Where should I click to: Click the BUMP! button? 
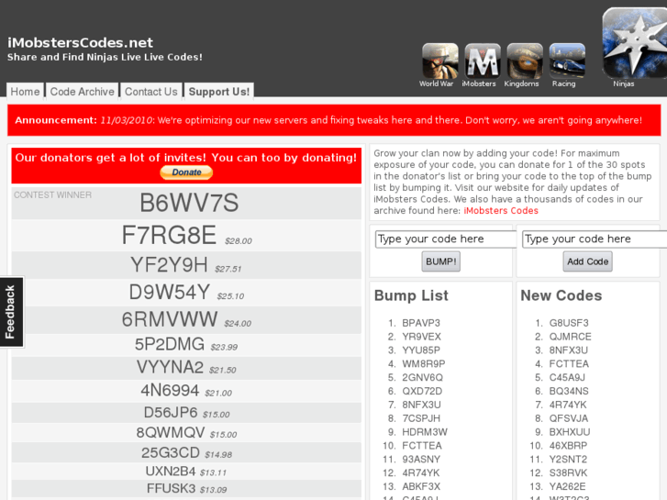coord(440,261)
